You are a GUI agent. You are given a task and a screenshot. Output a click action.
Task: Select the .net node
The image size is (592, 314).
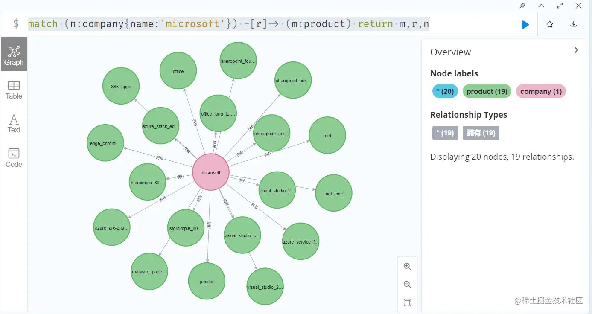tap(327, 136)
